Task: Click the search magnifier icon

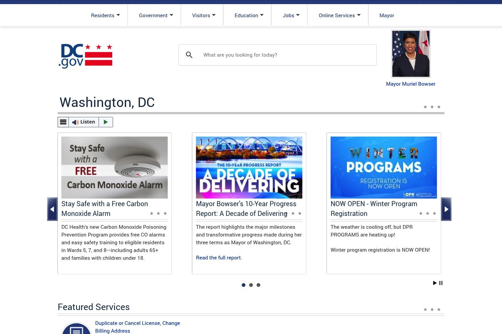Action: (189, 55)
